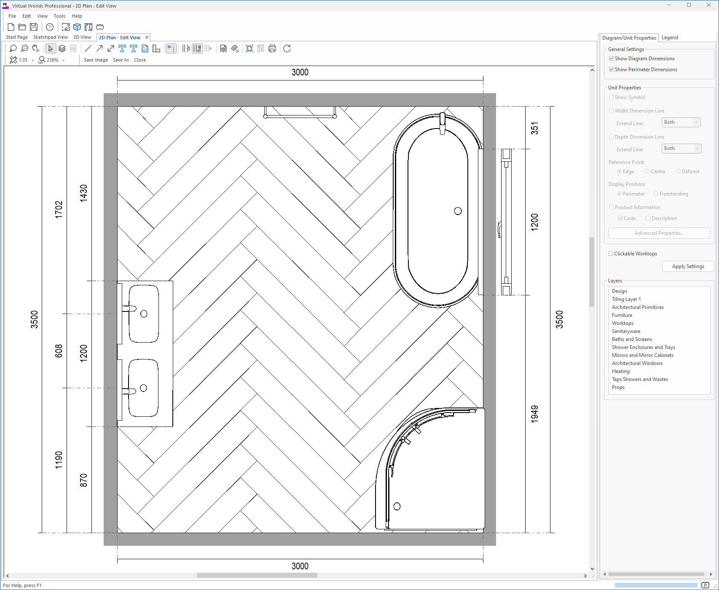The height and width of the screenshot is (590, 719).
Task: Click the Print icon
Action: [x=272, y=48]
